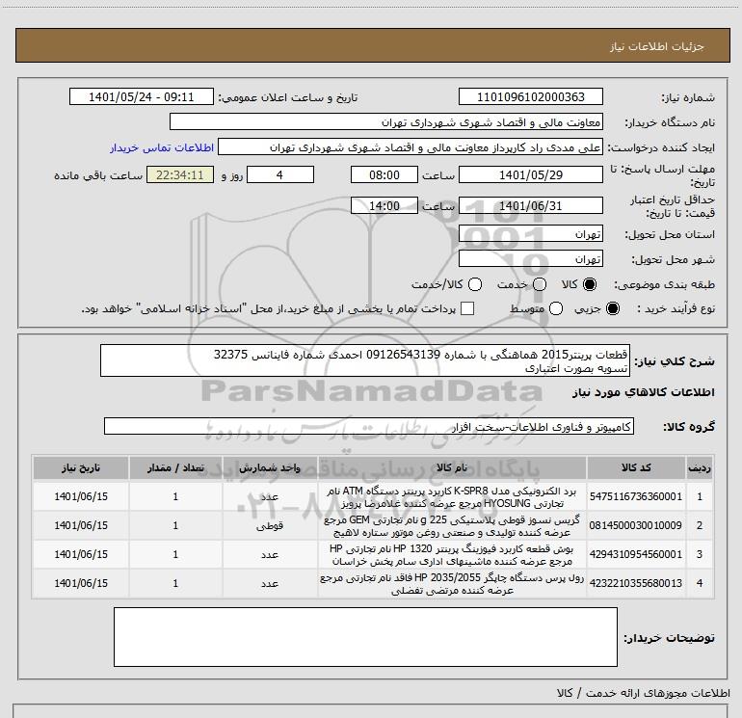The height and width of the screenshot is (718, 742).
Task: Click item code 4232210355680013
Action: pyautogui.click(x=636, y=583)
